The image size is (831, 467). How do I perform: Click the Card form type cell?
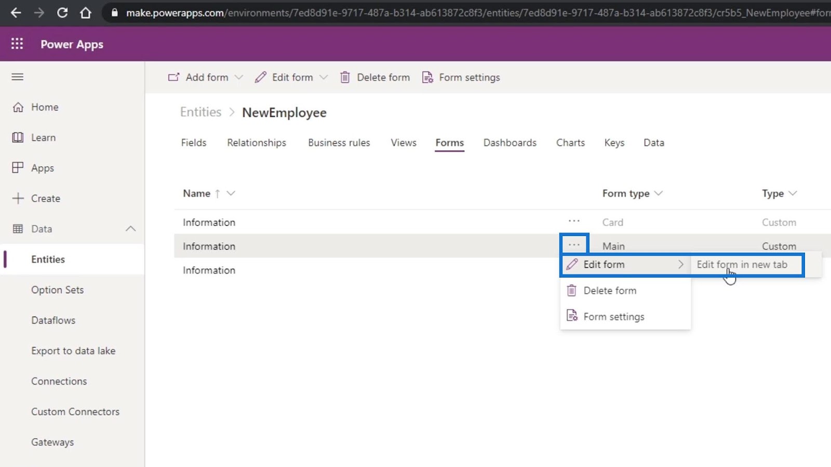613,222
